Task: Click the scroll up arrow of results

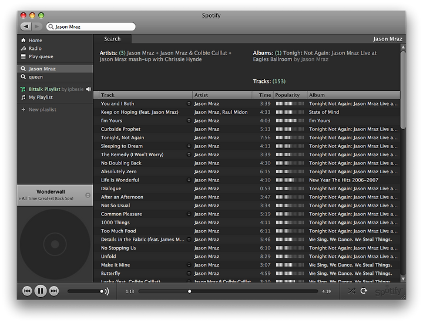Action: [403, 47]
